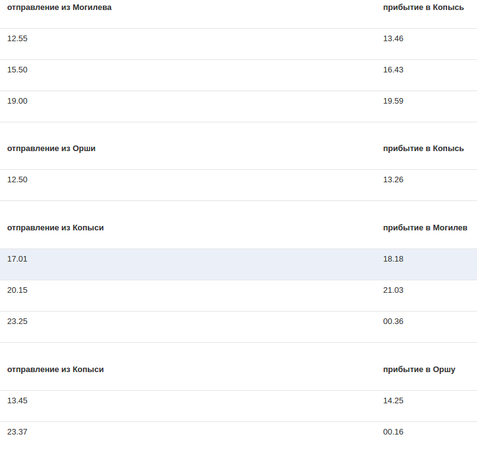Click the 13.26 arrival time
Screen dimensions: 477x452
(393, 180)
